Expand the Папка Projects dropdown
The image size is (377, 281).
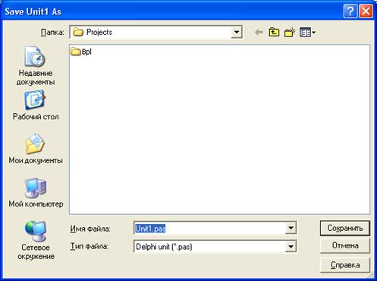point(237,32)
